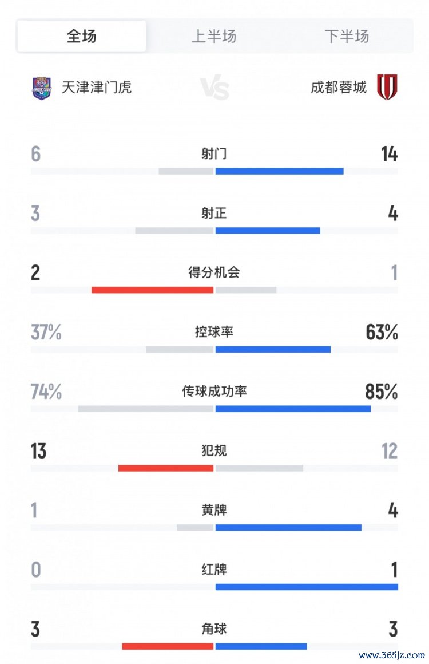Viewport: 429px width, 664px height.
Task: Click the 角球 stat label
Action: [x=214, y=629]
